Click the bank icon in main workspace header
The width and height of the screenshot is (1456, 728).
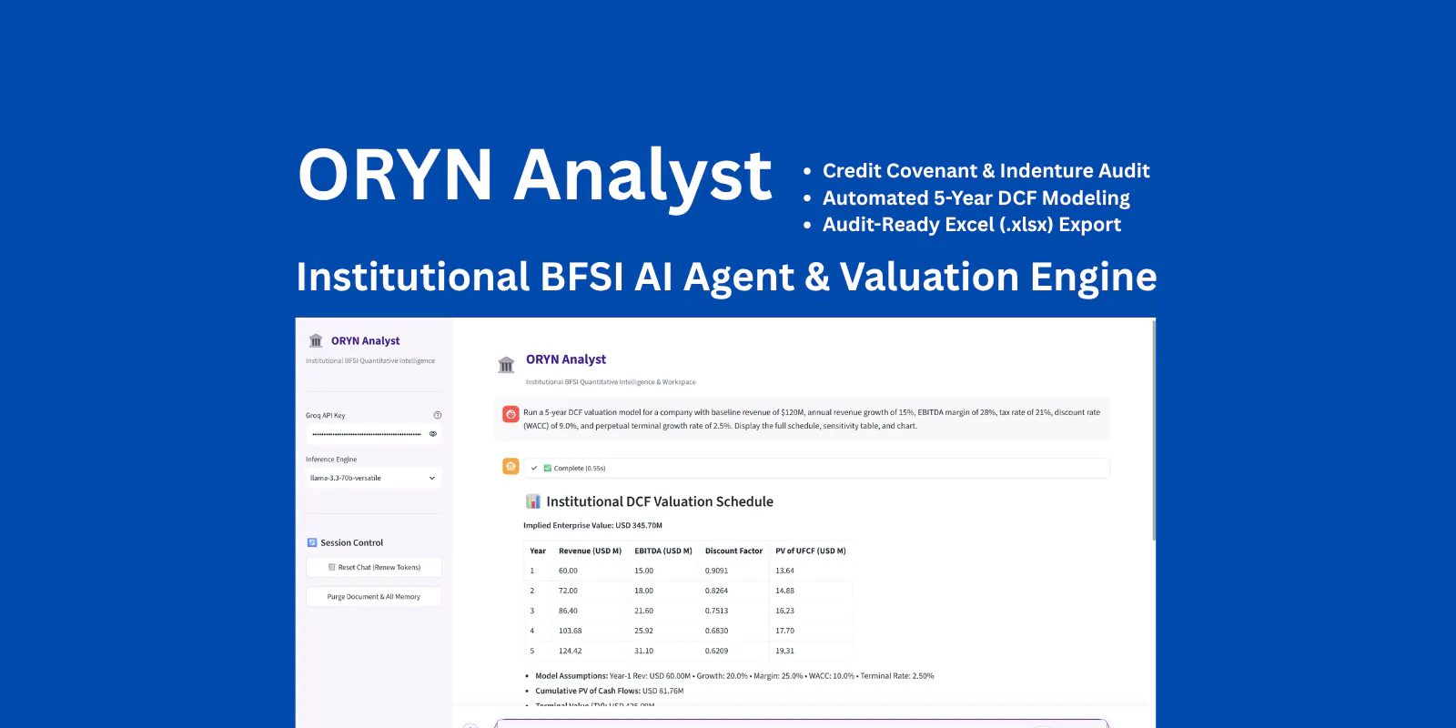(506, 365)
